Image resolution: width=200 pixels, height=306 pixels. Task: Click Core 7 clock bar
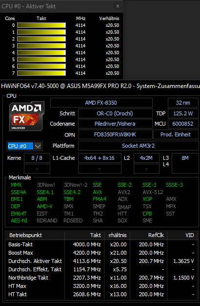tap(41, 73)
